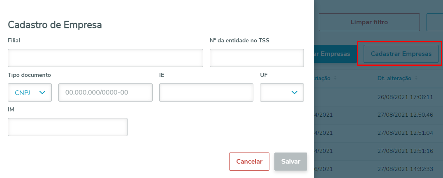Image resolution: width=443 pixels, height=178 pixels.
Task: Click the Salvar button
Action: 290,162
